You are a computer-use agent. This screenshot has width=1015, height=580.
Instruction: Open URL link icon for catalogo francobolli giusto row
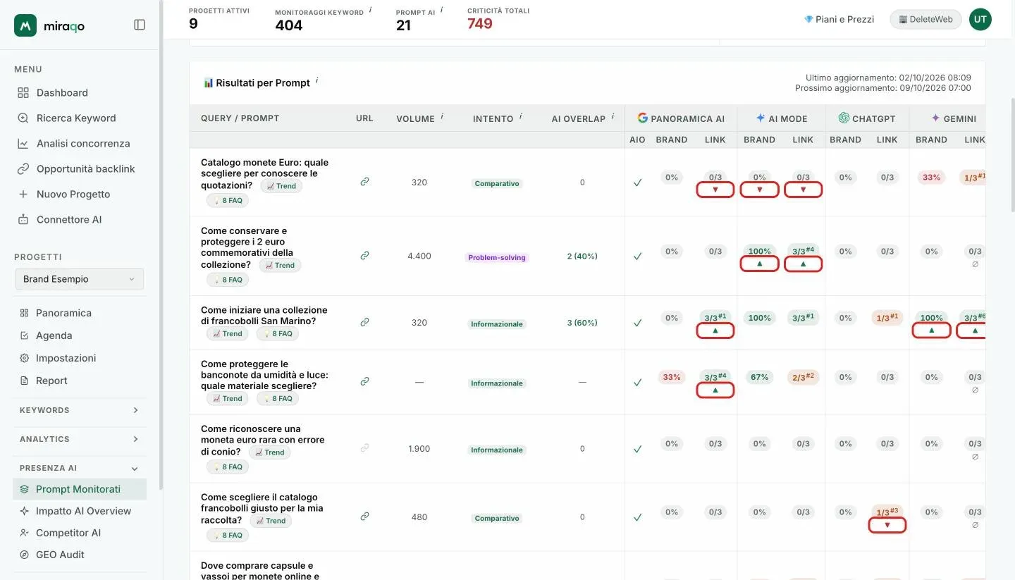(364, 517)
